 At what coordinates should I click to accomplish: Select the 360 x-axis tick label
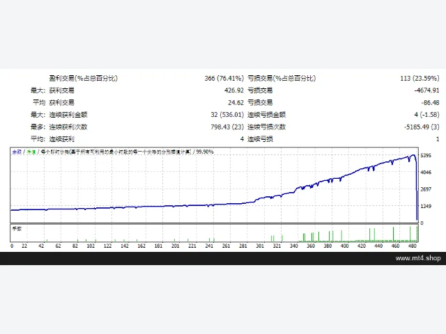(311, 246)
